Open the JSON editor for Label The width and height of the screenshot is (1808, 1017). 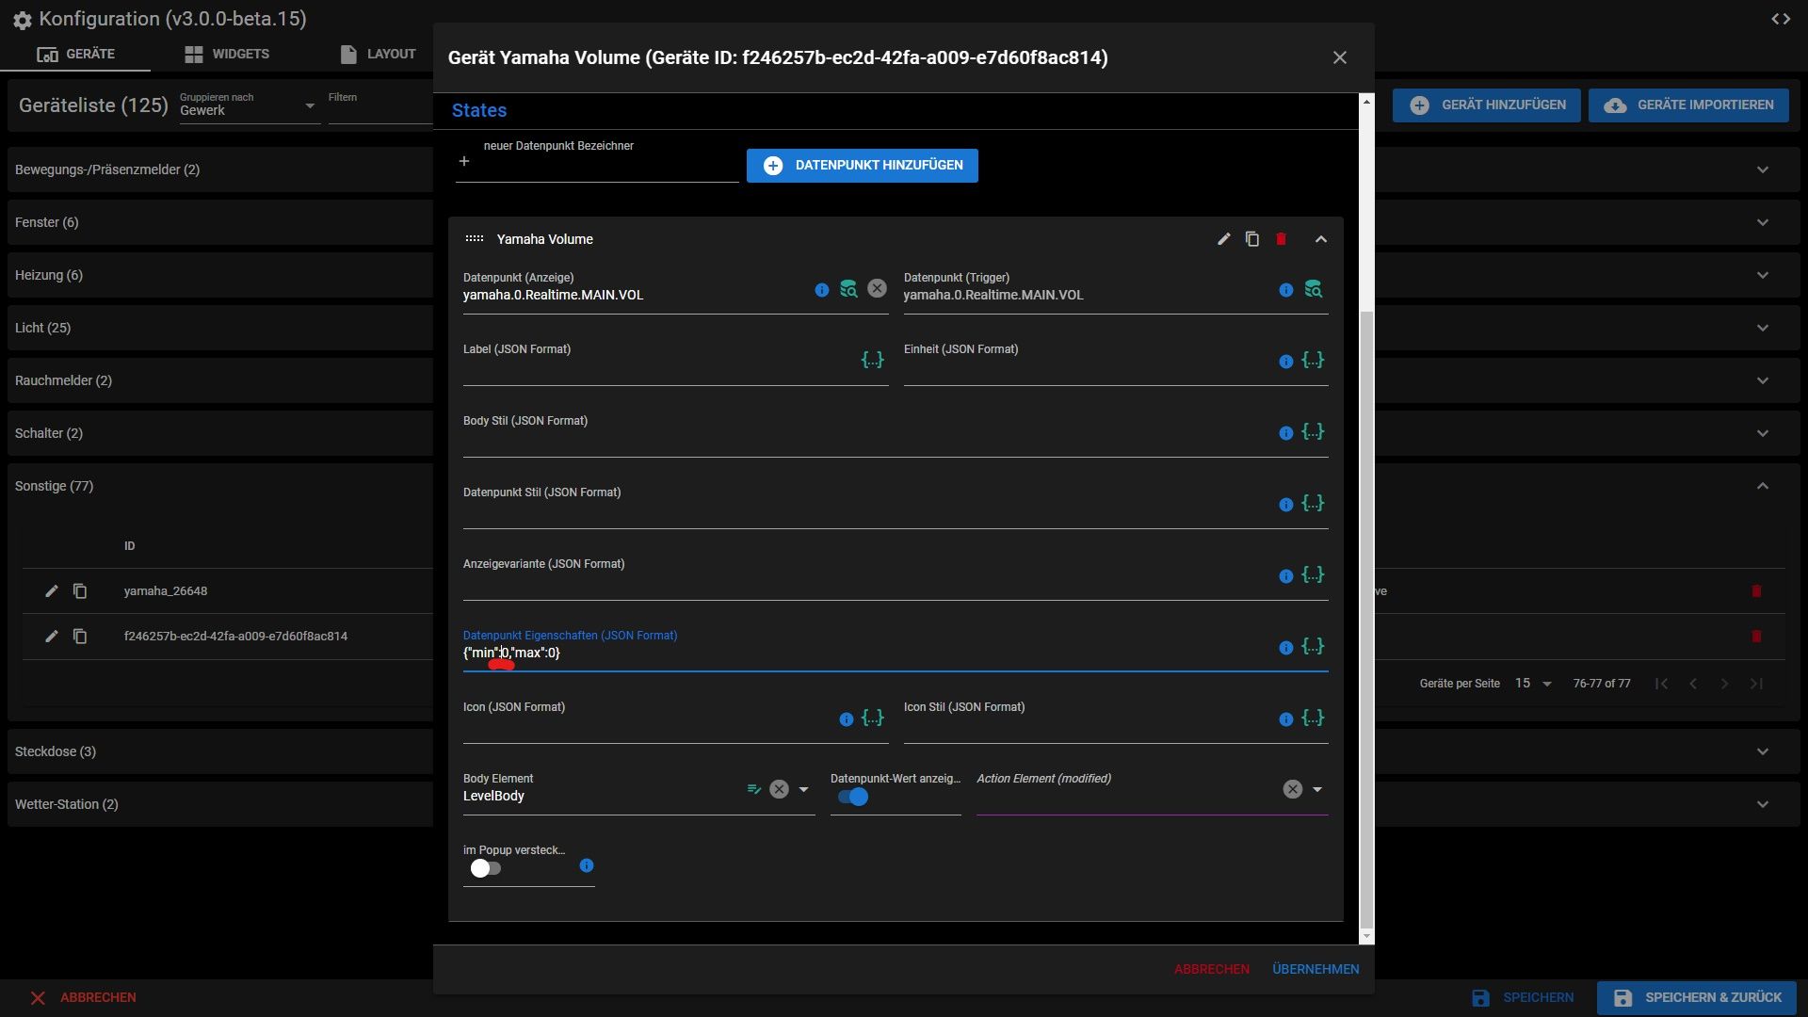(872, 360)
